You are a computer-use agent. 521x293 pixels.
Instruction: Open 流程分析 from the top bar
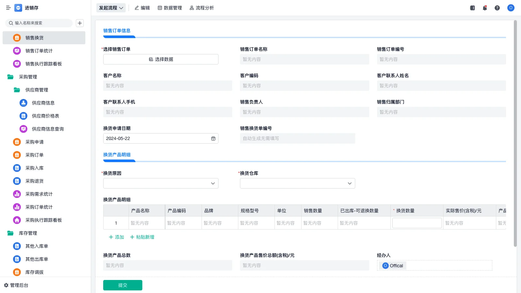(x=202, y=7)
